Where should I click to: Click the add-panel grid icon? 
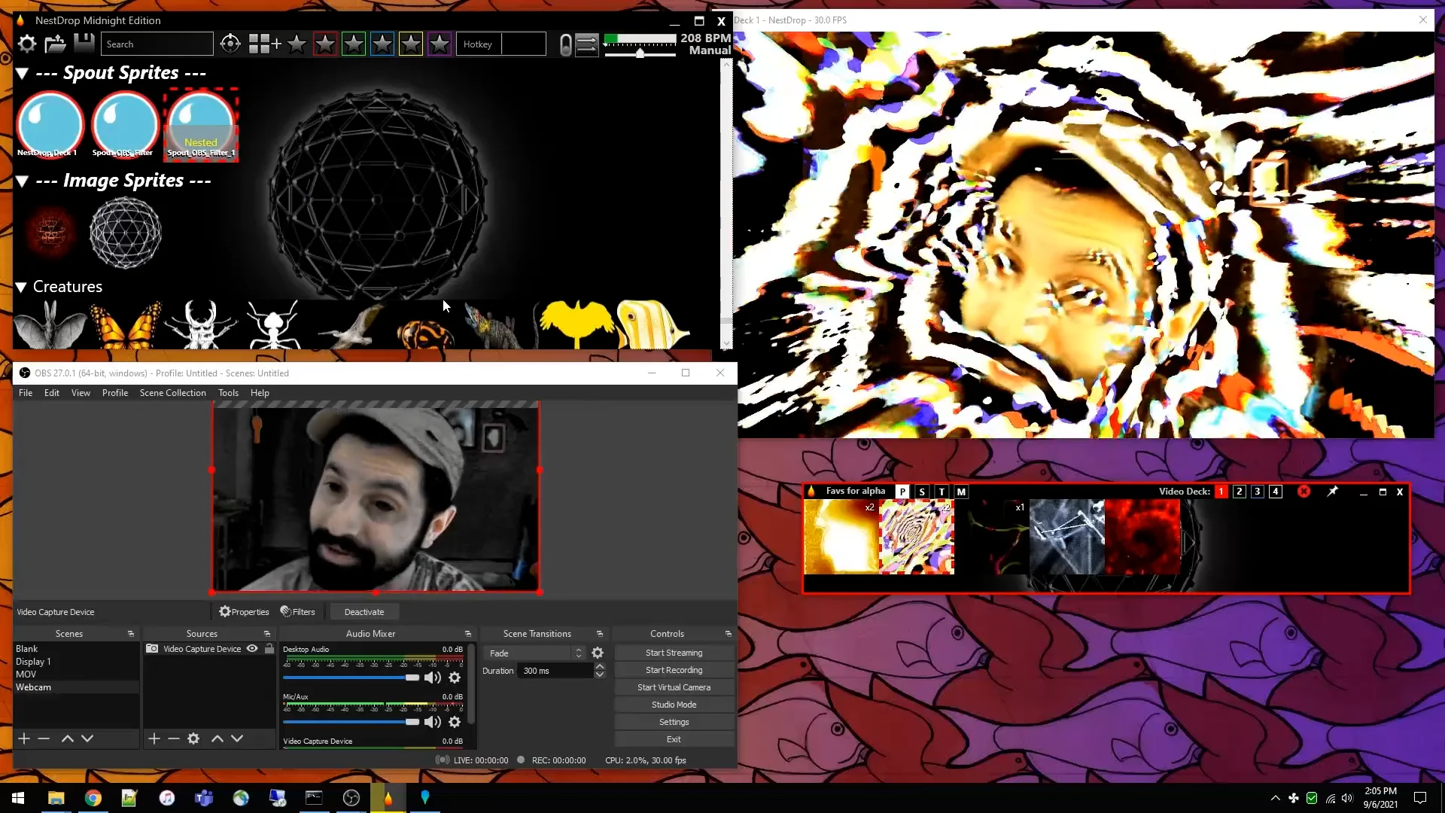(263, 44)
